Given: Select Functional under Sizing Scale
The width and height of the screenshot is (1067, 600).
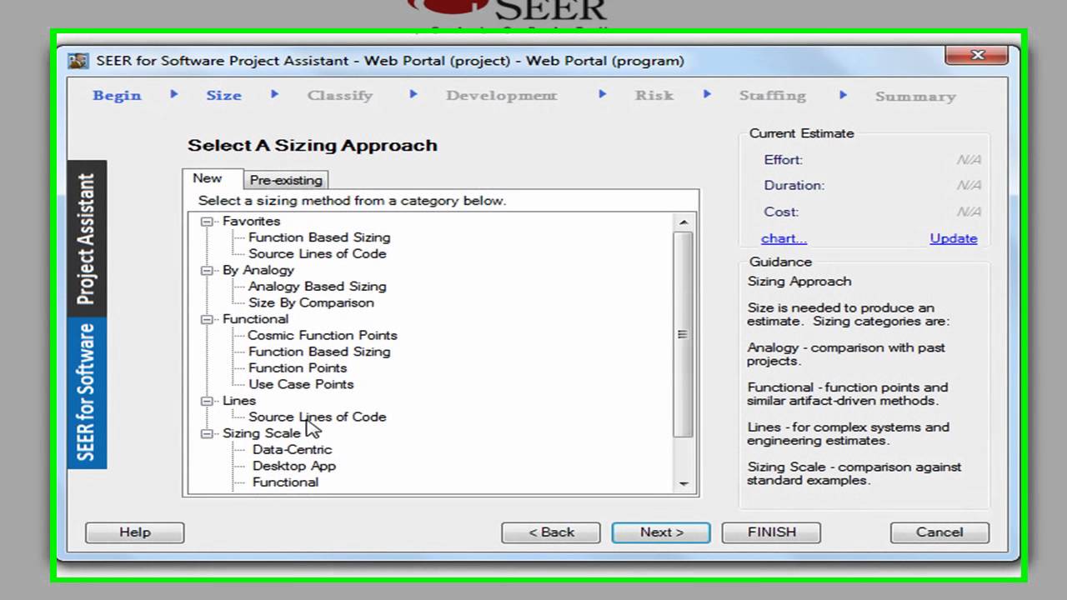Looking at the screenshot, I should 285,482.
